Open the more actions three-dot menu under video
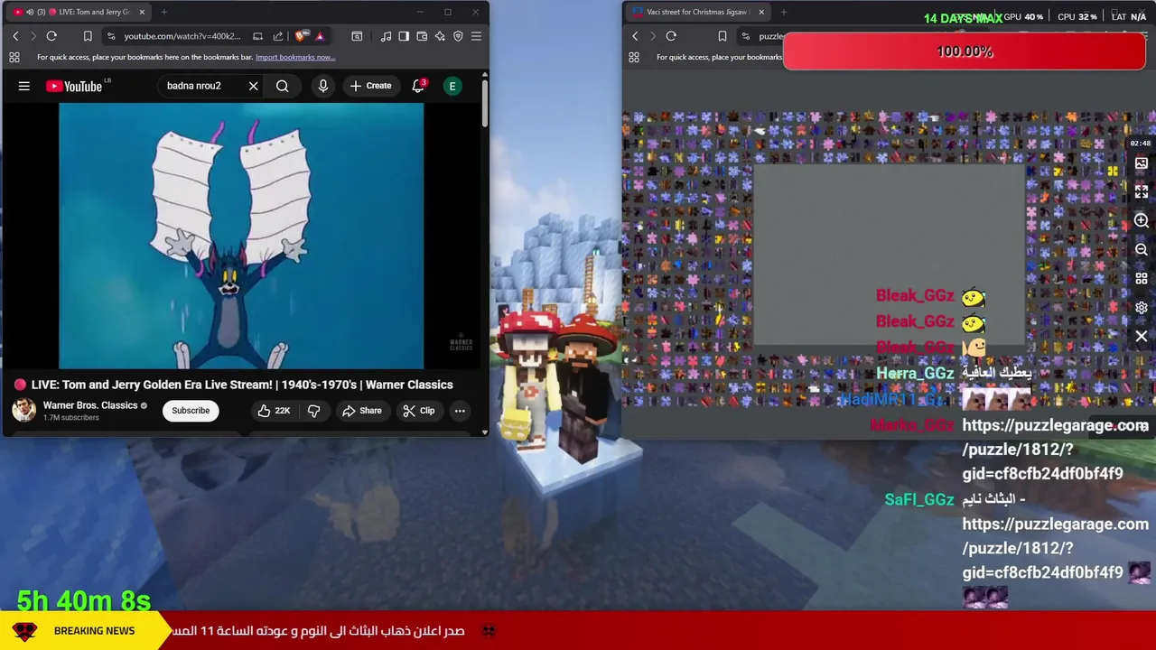Viewport: 1156px width, 650px height. click(460, 411)
